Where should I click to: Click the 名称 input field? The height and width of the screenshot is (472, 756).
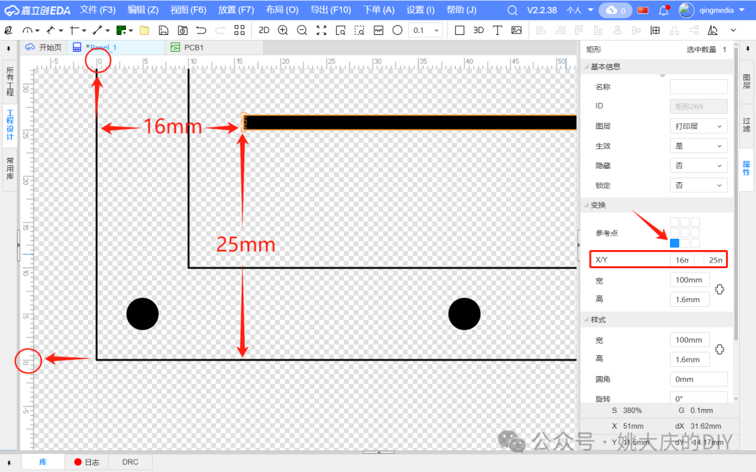pyautogui.click(x=699, y=87)
